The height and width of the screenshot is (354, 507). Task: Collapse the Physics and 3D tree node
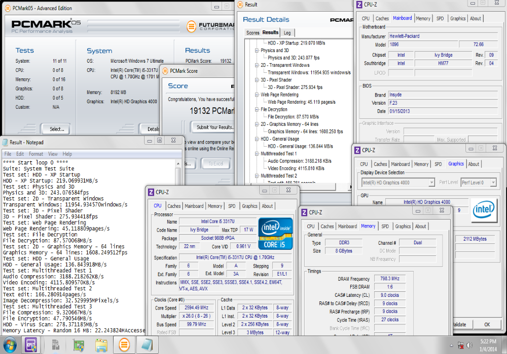257,51
